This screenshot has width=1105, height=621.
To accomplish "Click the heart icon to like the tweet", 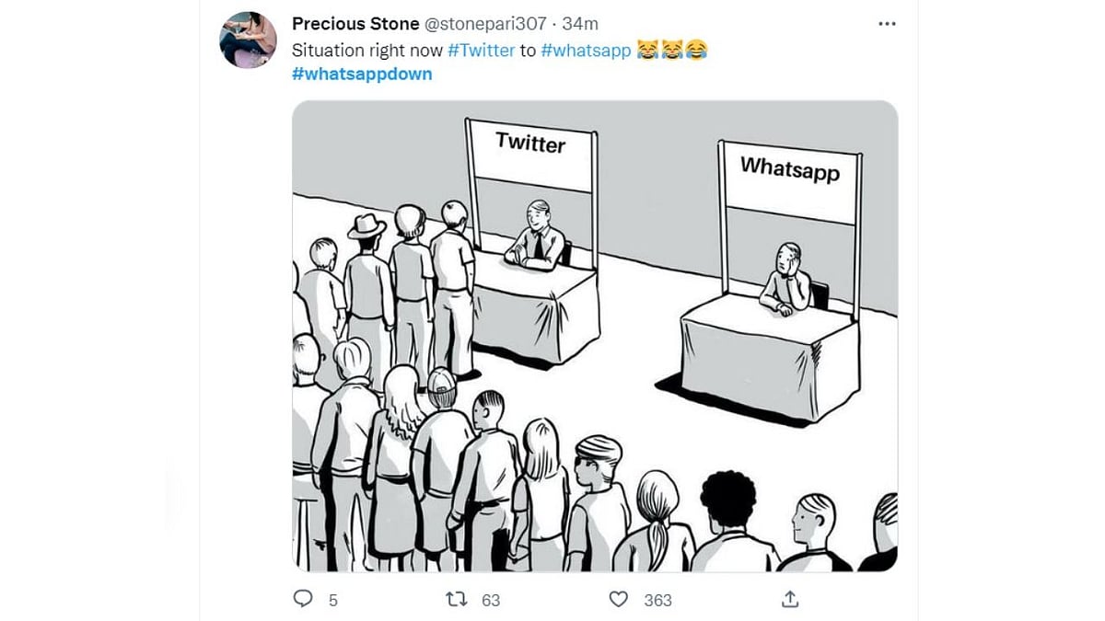I will (617, 599).
